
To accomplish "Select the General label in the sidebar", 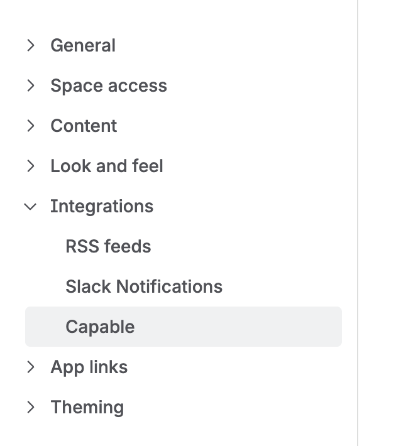I will (x=83, y=45).
